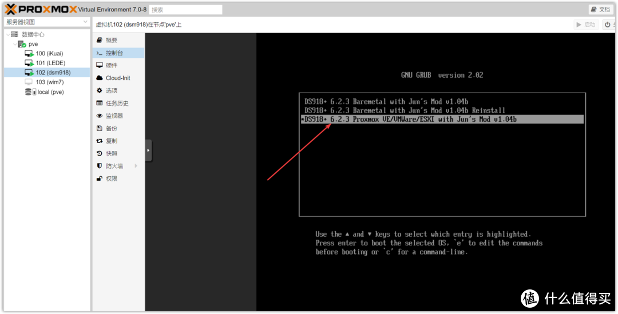
Task: Open 监视器 eye icon panel
Action: point(100,116)
